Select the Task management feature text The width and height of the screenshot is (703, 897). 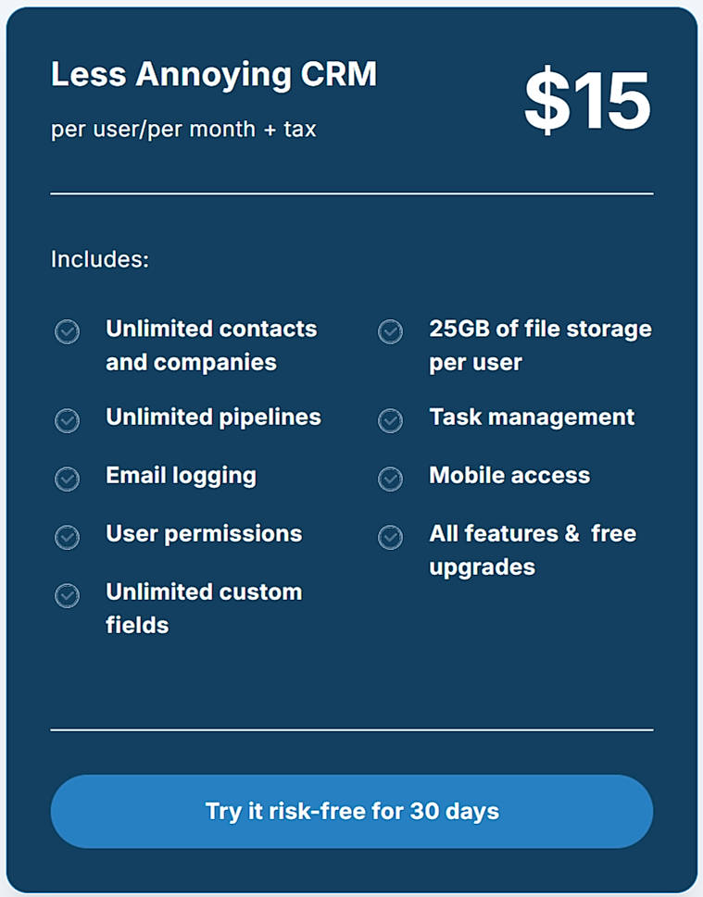tap(532, 417)
